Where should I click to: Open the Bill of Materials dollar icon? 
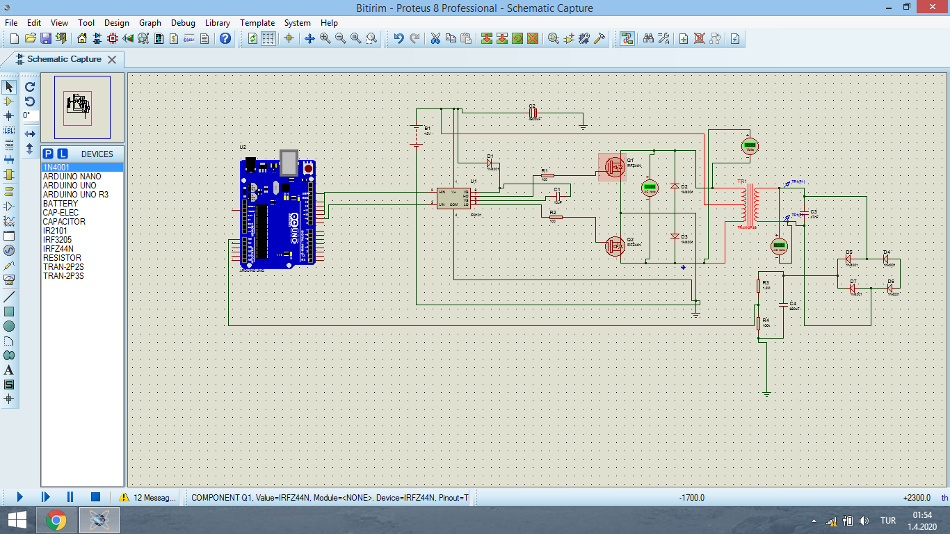[174, 38]
